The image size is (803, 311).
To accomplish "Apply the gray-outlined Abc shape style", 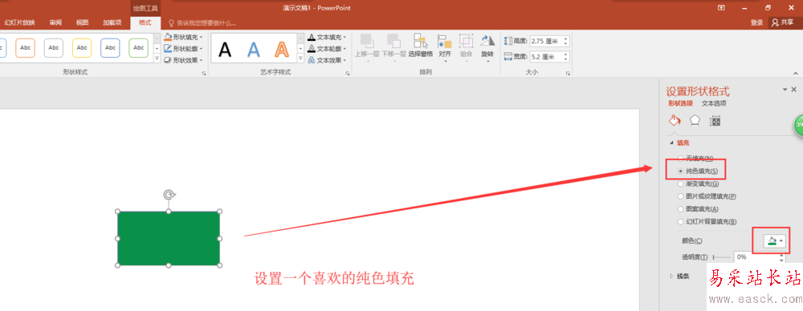I will point(53,48).
